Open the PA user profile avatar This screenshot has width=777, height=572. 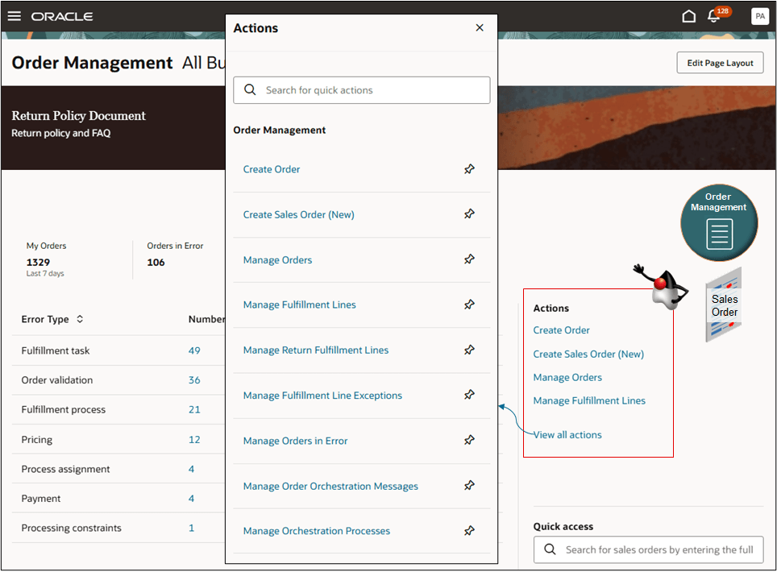pyautogui.click(x=758, y=15)
